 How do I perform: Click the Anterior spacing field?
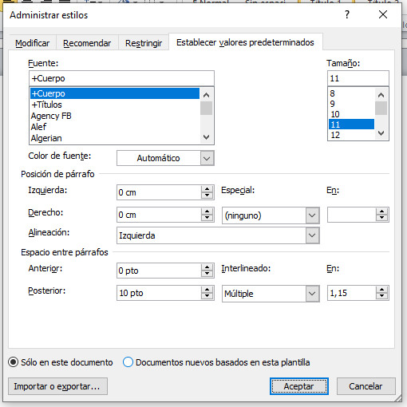tap(159, 271)
